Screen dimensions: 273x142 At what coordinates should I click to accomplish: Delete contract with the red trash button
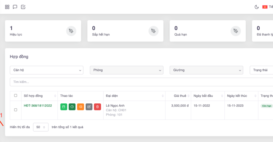(x=97, y=107)
